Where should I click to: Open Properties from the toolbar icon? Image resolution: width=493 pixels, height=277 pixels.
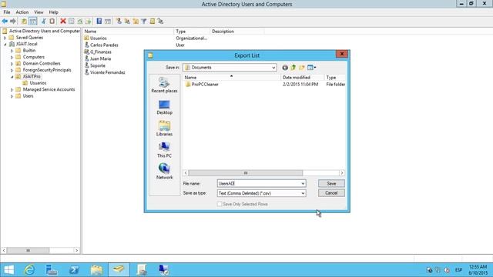pyautogui.click(x=72, y=21)
